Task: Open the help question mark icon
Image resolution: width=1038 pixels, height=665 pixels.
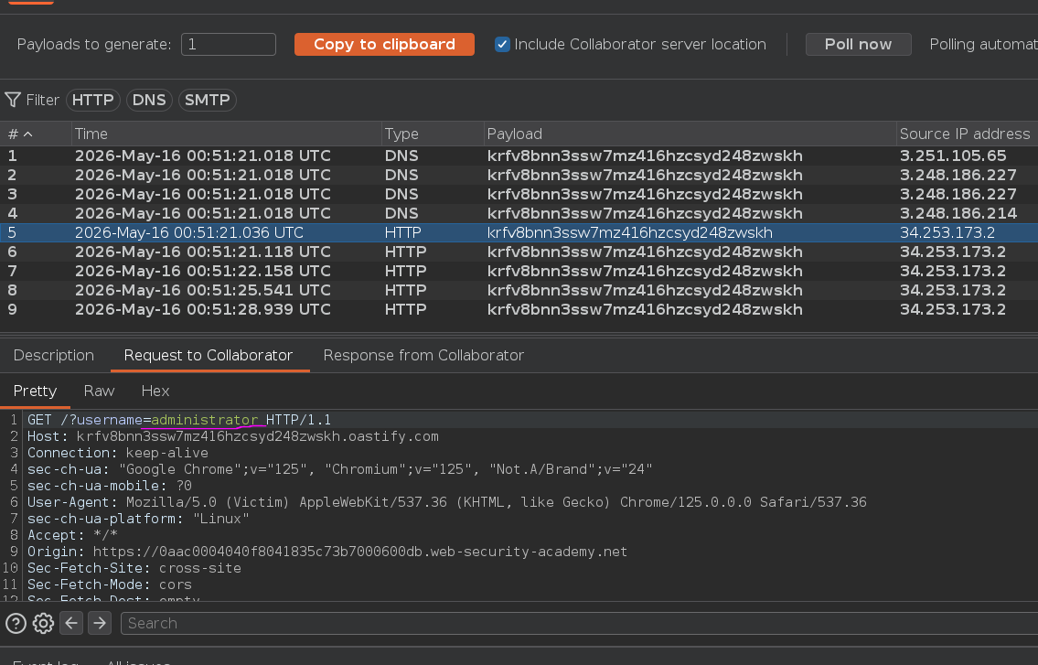Action: pyautogui.click(x=16, y=623)
